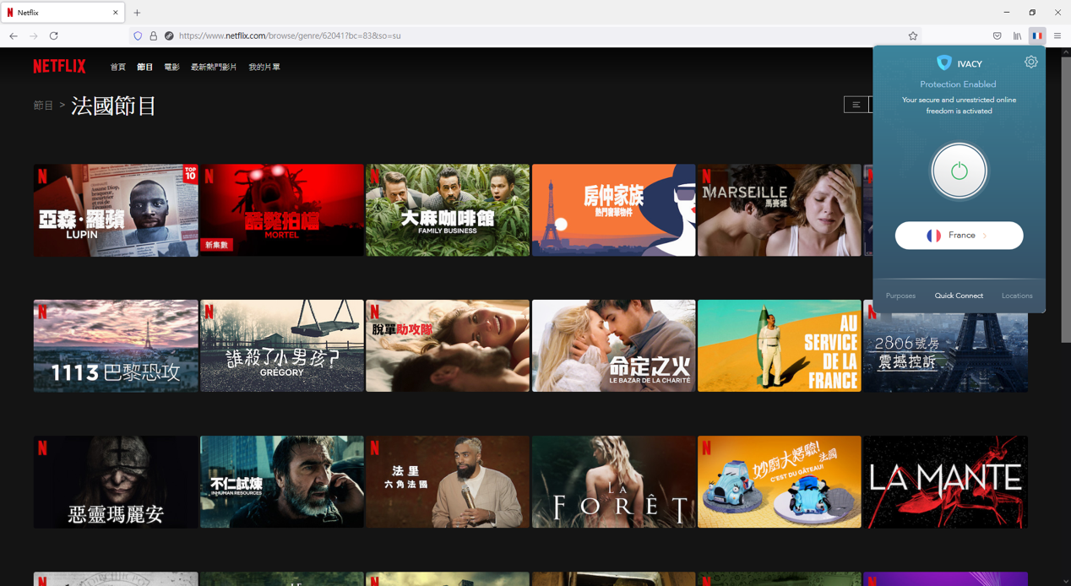
Task: Switch to the Purposes tab in Ivacy
Action: pos(900,296)
